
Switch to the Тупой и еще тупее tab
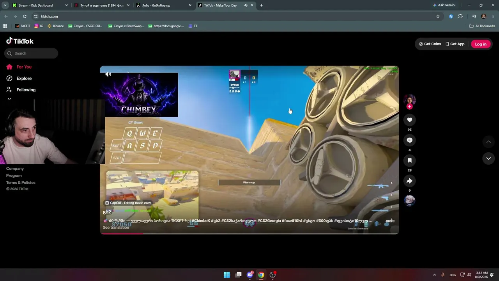102,5
